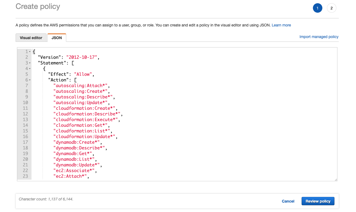Click the Create policy heading
The width and height of the screenshot is (356, 212).
(38, 6)
